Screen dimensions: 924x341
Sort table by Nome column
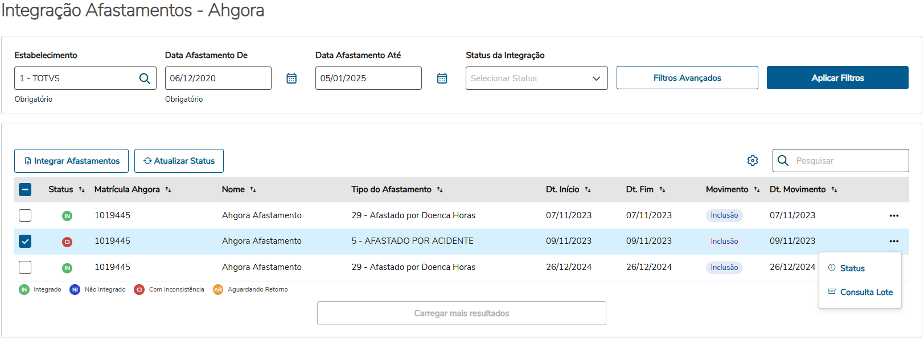click(253, 190)
